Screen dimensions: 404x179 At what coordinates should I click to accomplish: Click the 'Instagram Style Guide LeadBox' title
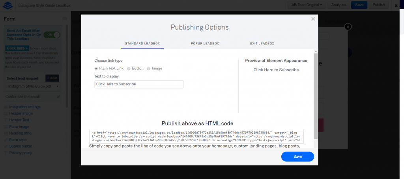click(x=44, y=6)
